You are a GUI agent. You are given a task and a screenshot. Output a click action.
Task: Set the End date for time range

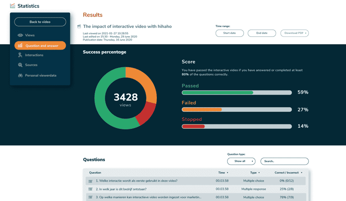tap(262, 33)
